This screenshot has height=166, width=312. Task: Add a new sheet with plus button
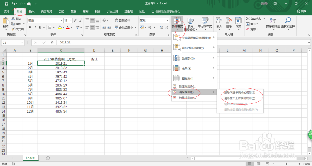[48, 158]
